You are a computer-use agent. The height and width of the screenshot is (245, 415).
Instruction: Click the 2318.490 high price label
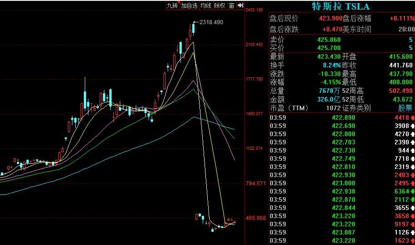211,22
